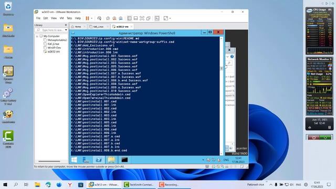Viewport: 336px width, 189px height.
Task: Open File Explorer in guest taskbar
Action: click(x=111, y=160)
